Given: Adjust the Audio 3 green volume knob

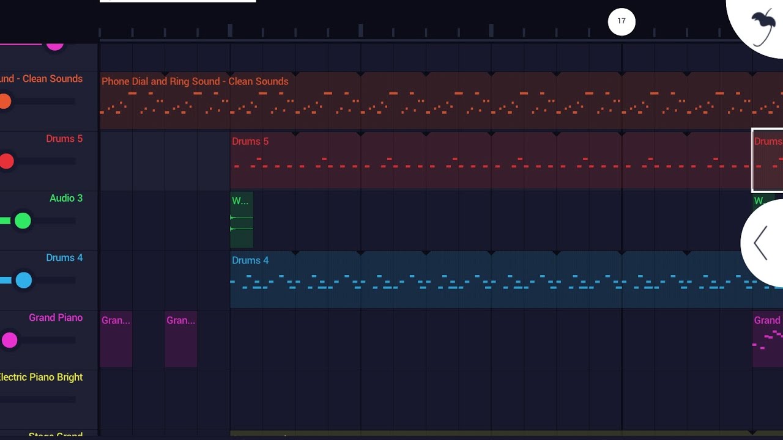Looking at the screenshot, I should [x=23, y=221].
